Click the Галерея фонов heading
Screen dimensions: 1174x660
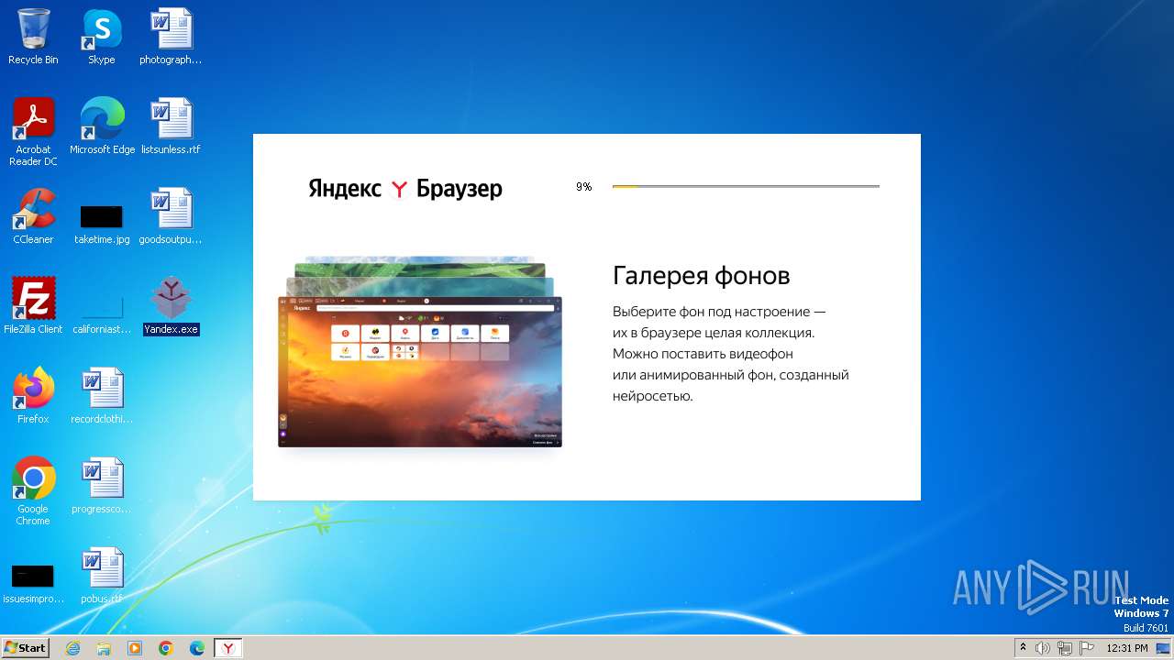[701, 276]
